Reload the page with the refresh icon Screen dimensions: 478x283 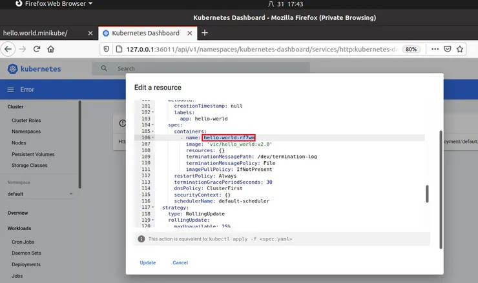[x=37, y=49]
